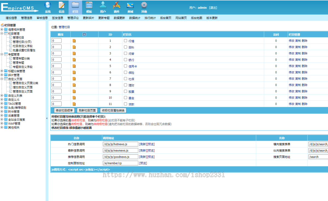
Task: Click the 终极栏目属性转换 button
Action: click(x=113, y=110)
